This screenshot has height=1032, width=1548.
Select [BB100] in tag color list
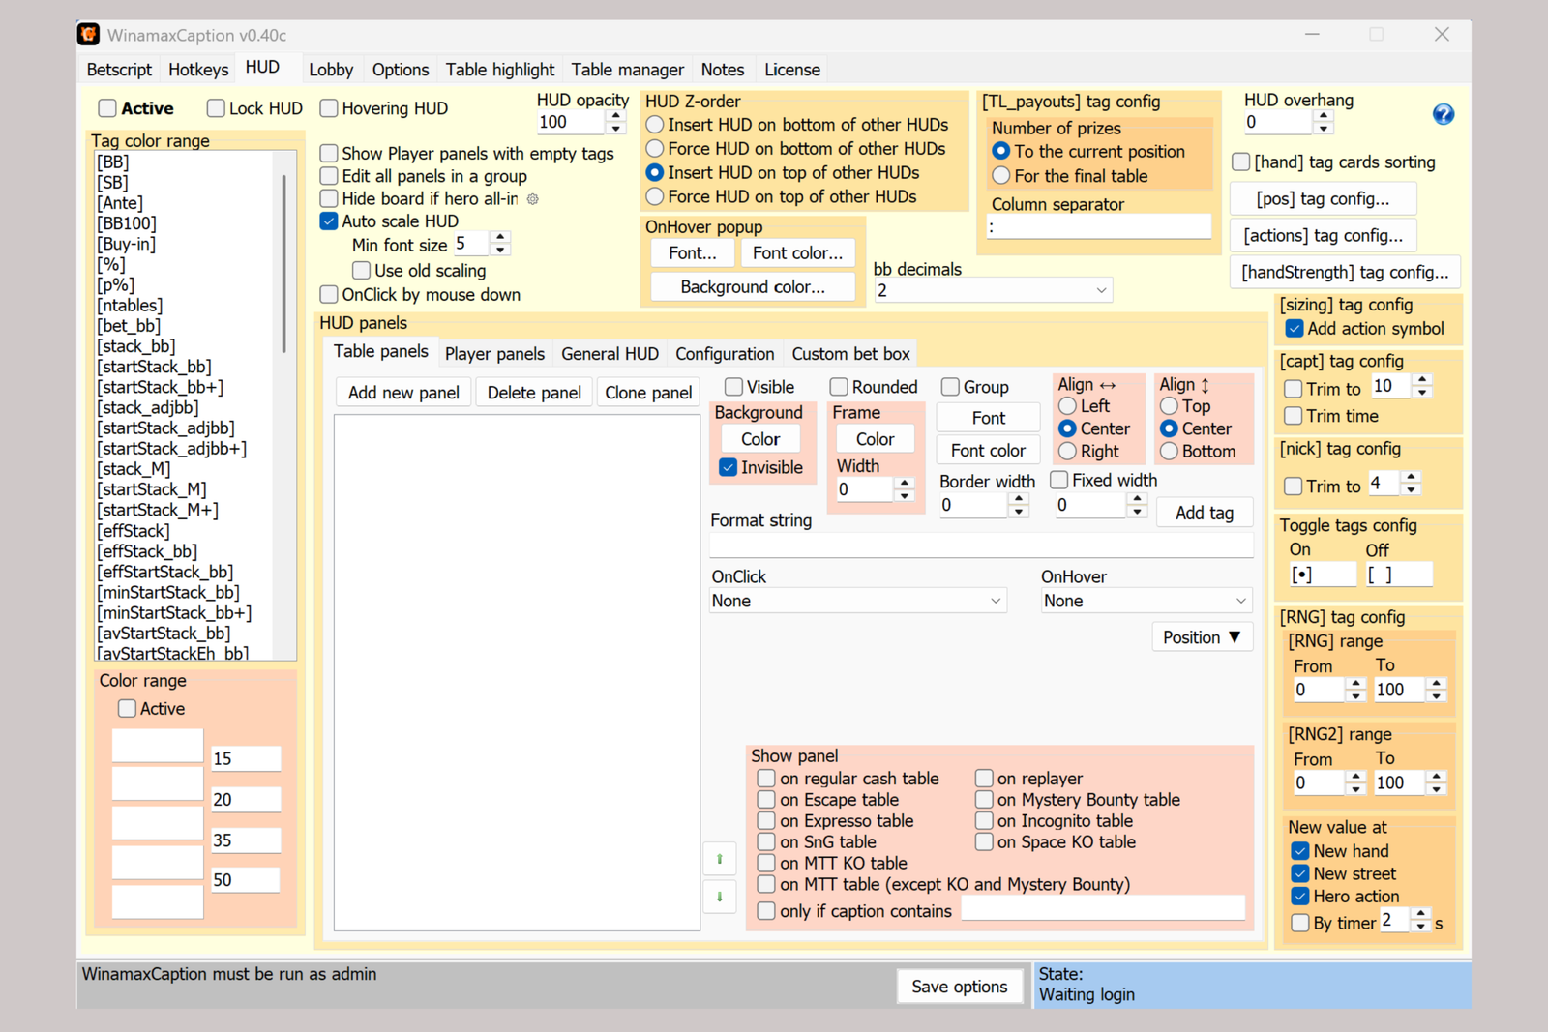click(127, 223)
